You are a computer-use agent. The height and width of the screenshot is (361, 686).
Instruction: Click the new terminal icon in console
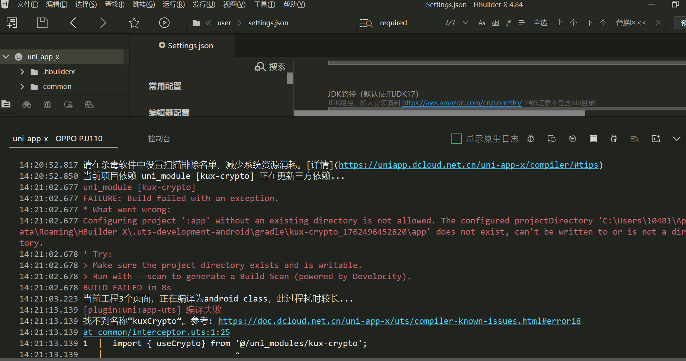[656, 139]
